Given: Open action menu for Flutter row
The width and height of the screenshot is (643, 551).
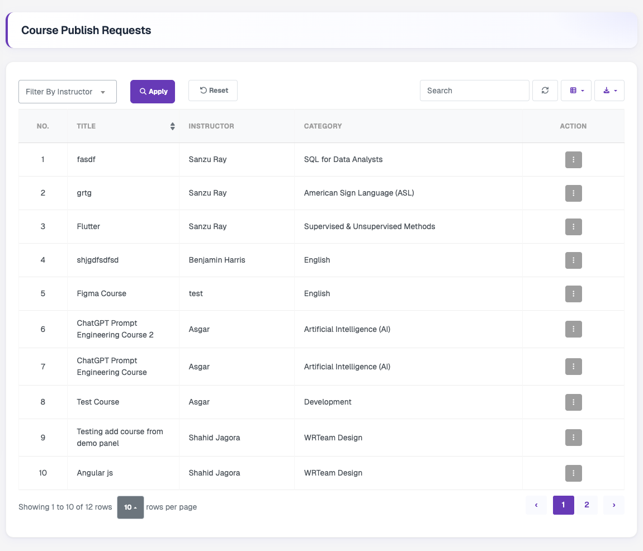Looking at the screenshot, I should coord(573,227).
